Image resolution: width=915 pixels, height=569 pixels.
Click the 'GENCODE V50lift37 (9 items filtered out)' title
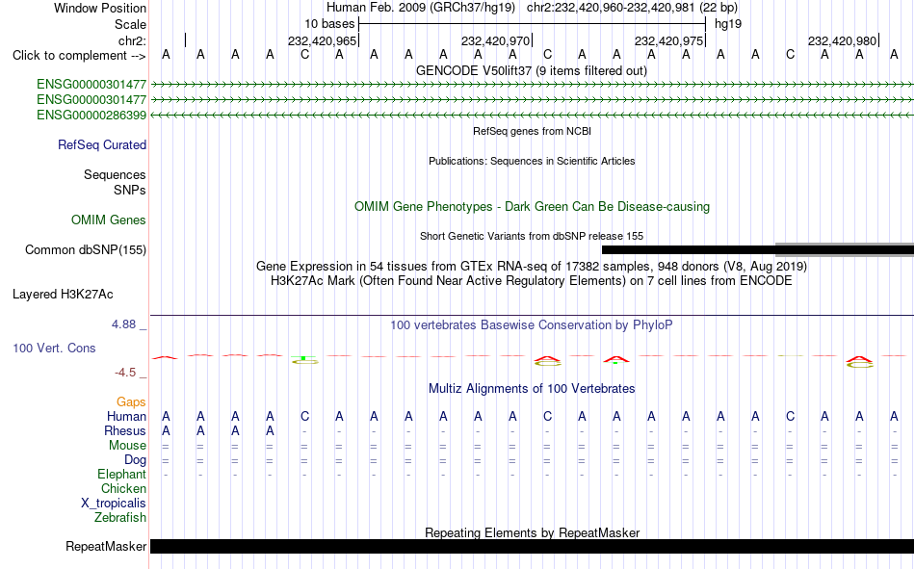[532, 70]
